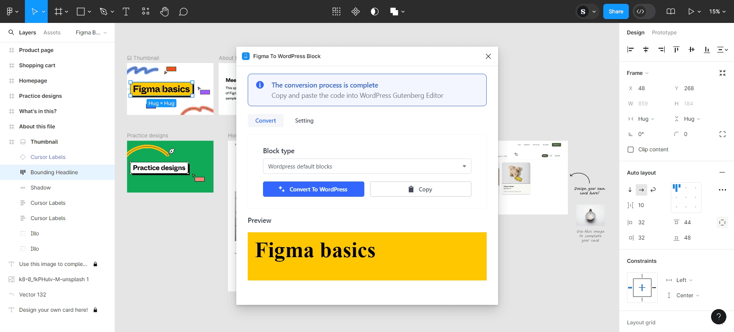Switch to the Prototype tab
The image size is (734, 332).
[664, 32]
